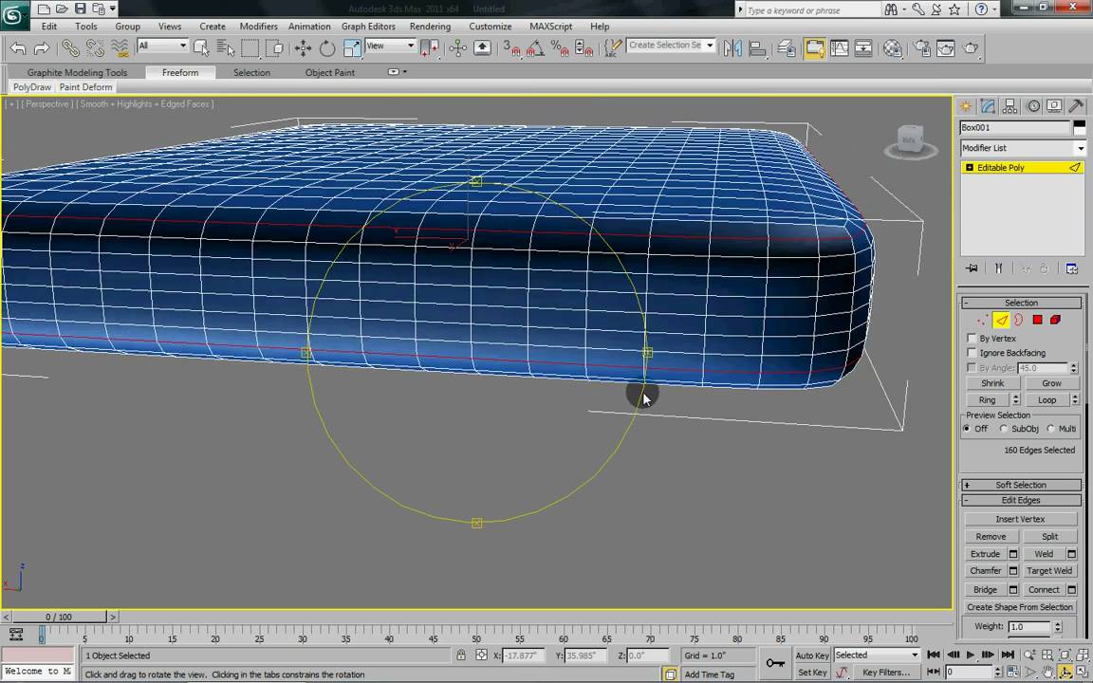The height and width of the screenshot is (683, 1093).
Task: Select the SubObj preview selection radio
Action: coord(1004,429)
